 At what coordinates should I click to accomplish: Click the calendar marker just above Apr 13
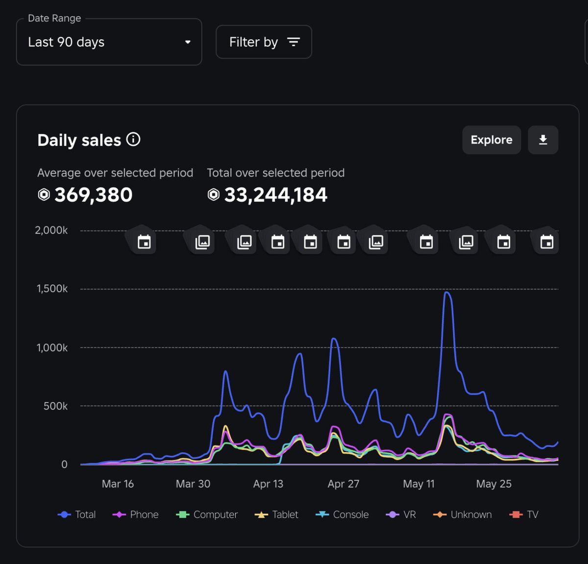point(278,242)
